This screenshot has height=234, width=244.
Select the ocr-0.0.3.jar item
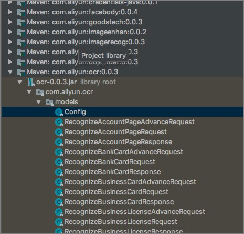point(57,82)
